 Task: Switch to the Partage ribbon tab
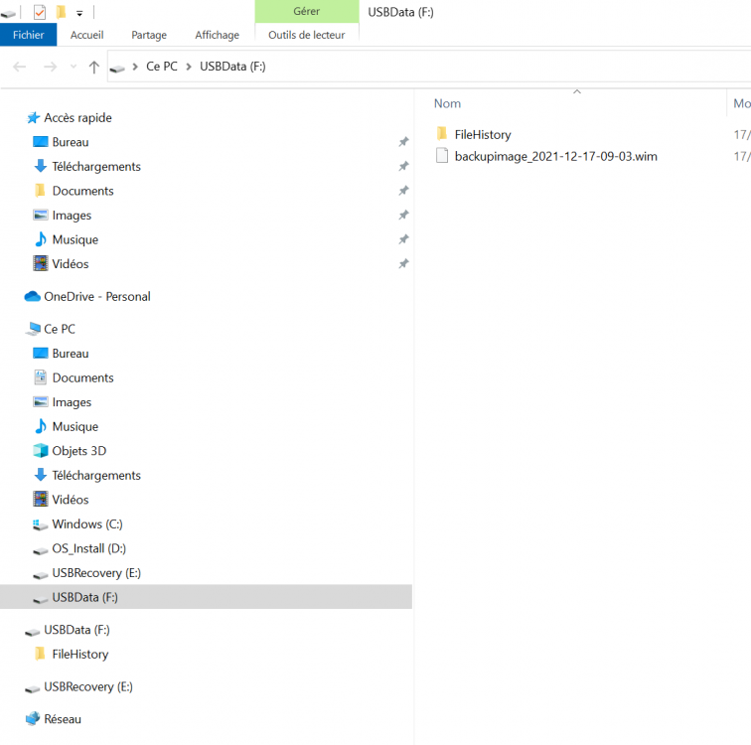click(149, 35)
